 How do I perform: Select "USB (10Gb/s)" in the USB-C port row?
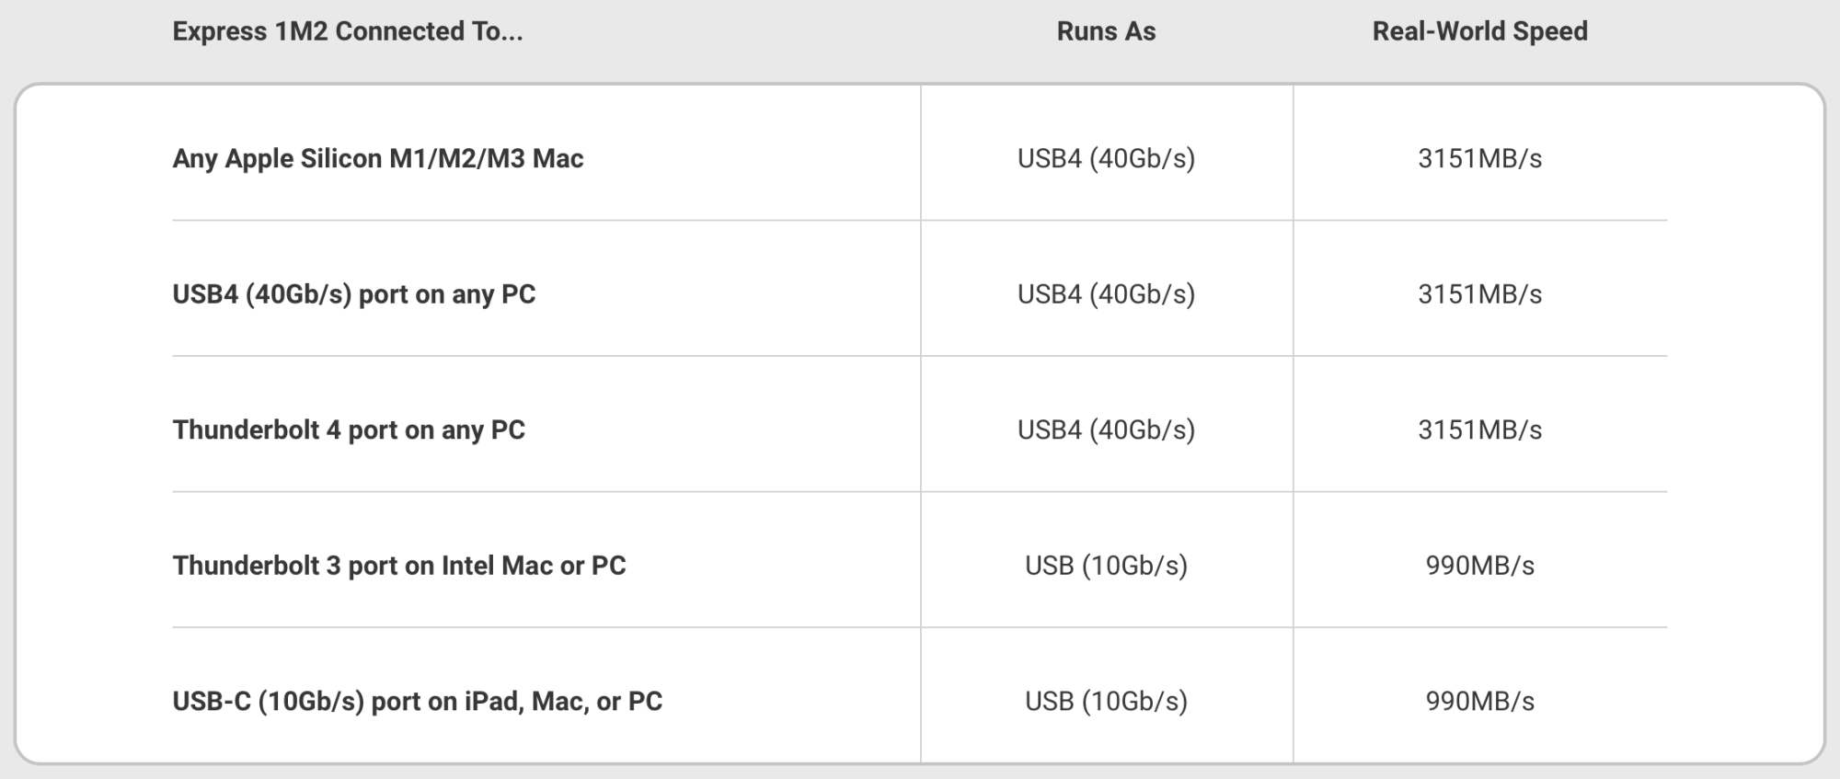(x=1106, y=702)
